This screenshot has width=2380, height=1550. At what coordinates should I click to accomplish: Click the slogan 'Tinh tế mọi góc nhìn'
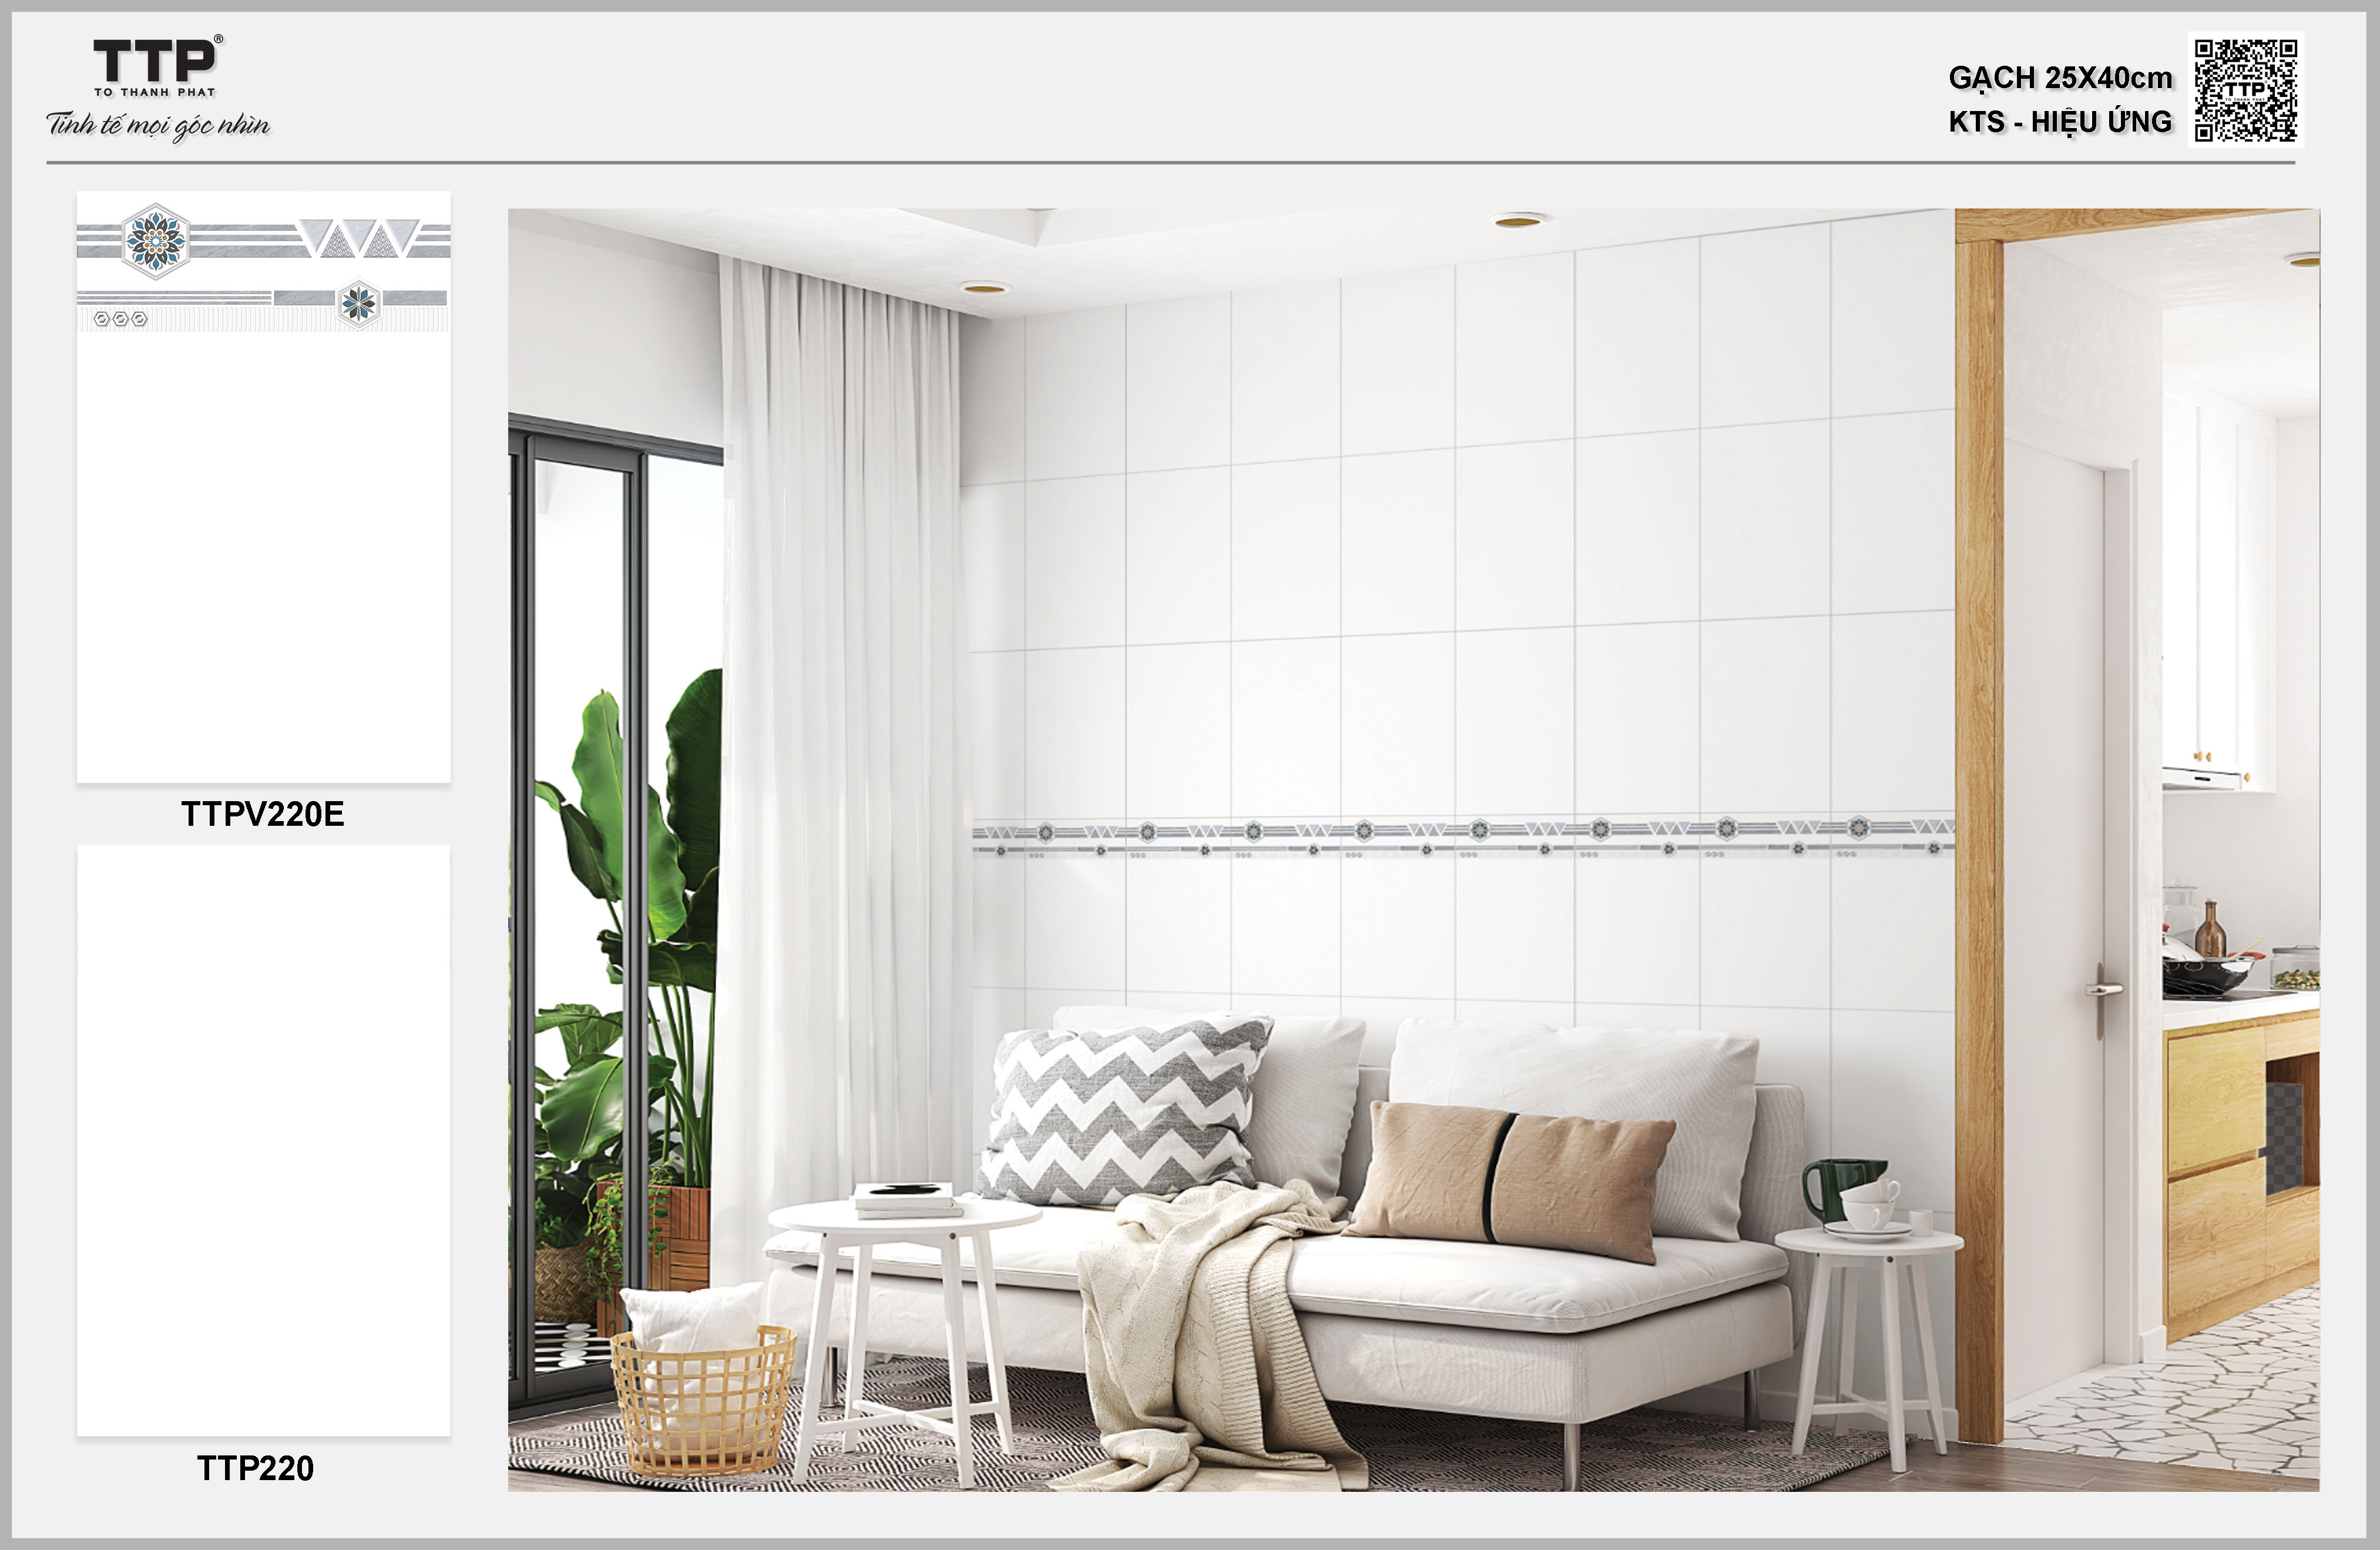pos(158,125)
